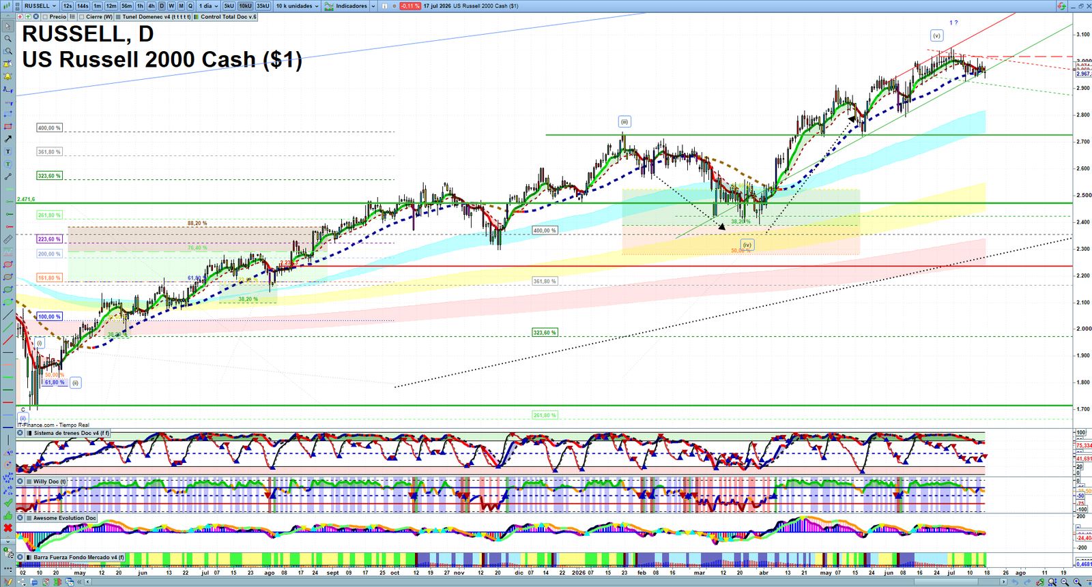1092x587 pixels.
Task: Select the M monthly timeframe tab
Action: (181, 6)
